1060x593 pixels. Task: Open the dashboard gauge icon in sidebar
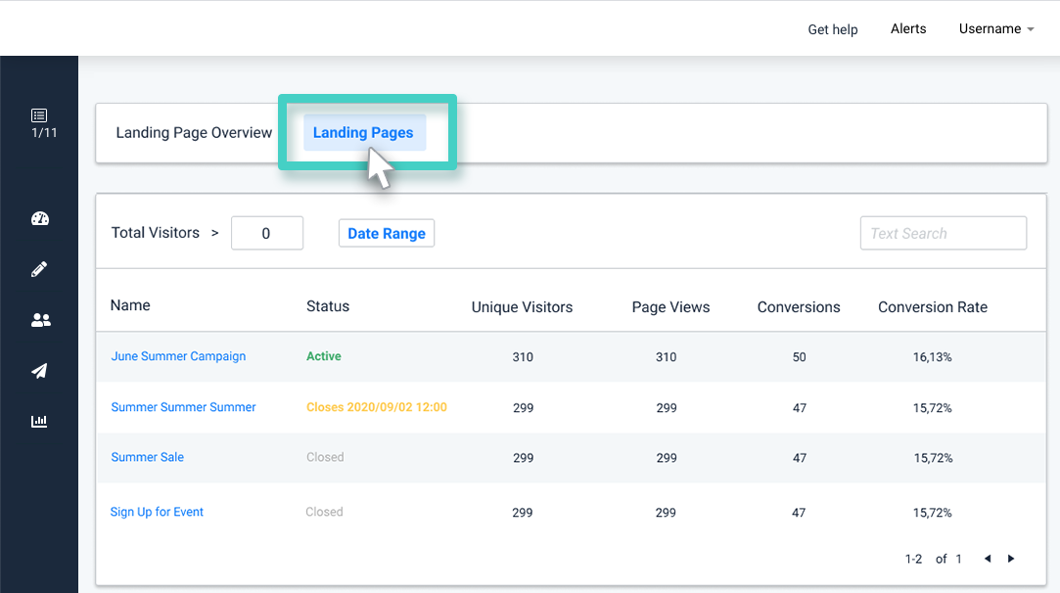(x=40, y=218)
